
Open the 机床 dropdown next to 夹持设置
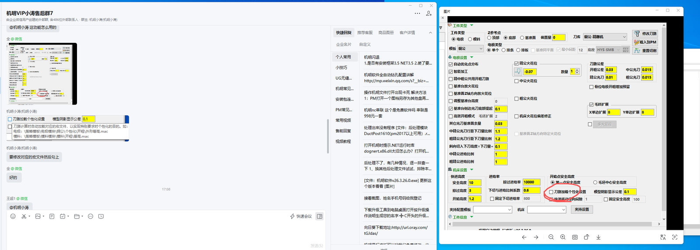point(547,210)
